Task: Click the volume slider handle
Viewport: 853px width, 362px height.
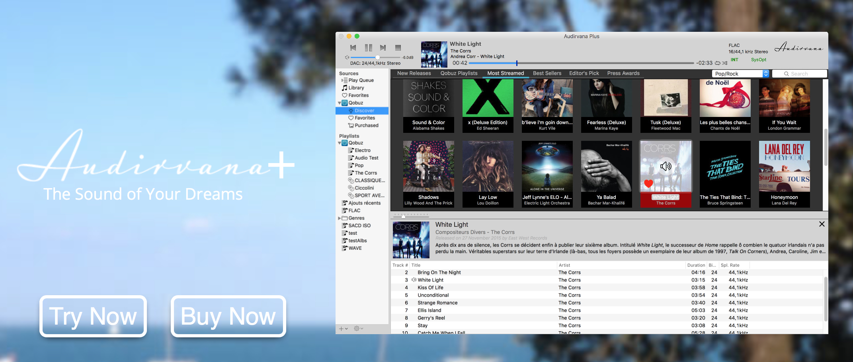Action: point(377,57)
